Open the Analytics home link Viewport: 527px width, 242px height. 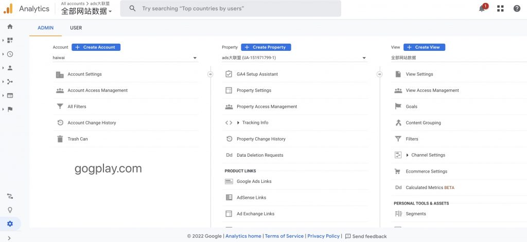point(243,236)
